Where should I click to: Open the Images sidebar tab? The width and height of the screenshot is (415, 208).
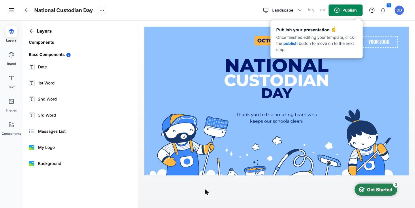coord(11,105)
